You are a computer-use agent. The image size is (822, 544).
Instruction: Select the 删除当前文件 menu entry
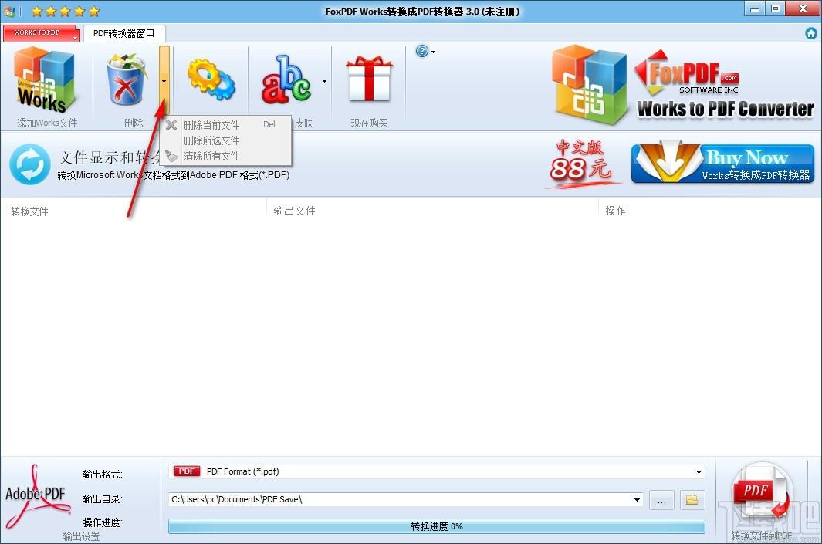click(226, 125)
